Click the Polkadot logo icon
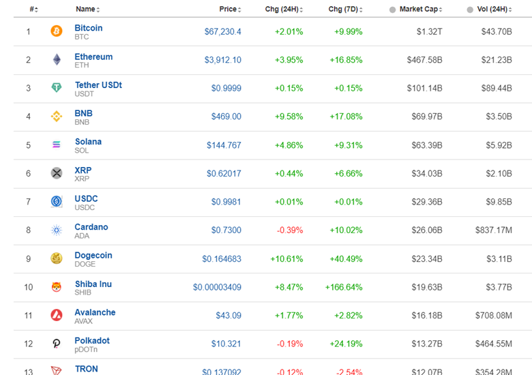Image resolution: width=532 pixels, height=375 pixels. 57,344
